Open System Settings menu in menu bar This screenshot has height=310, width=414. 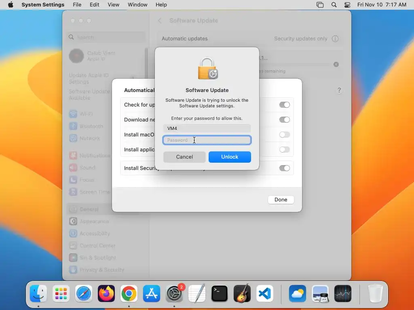pyautogui.click(x=43, y=5)
